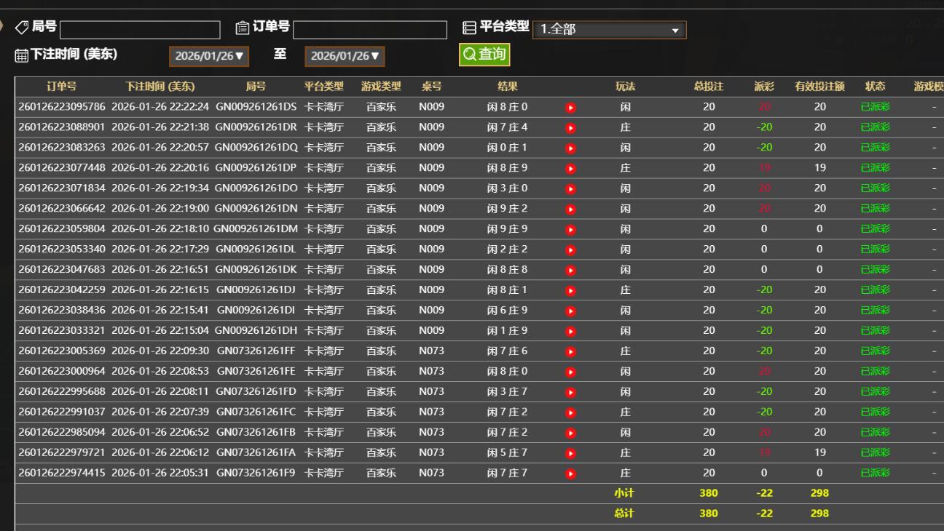Click replay icon for round GN073261261F9
Viewport: 944px width, 531px height.
(x=571, y=474)
